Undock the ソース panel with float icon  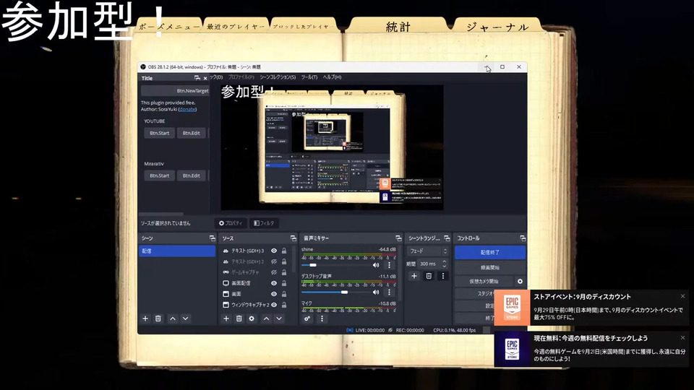pyautogui.click(x=293, y=238)
